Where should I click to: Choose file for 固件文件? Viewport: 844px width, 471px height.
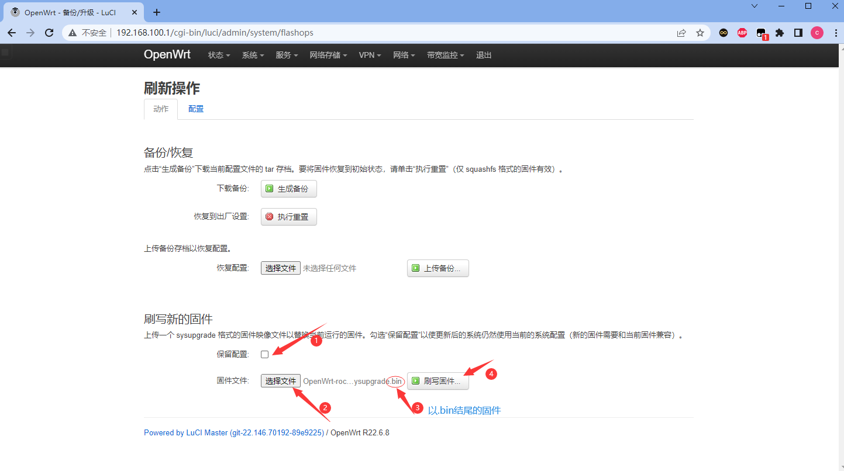coord(281,381)
